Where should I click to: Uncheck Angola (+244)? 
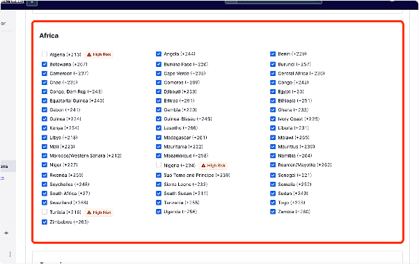159,54
